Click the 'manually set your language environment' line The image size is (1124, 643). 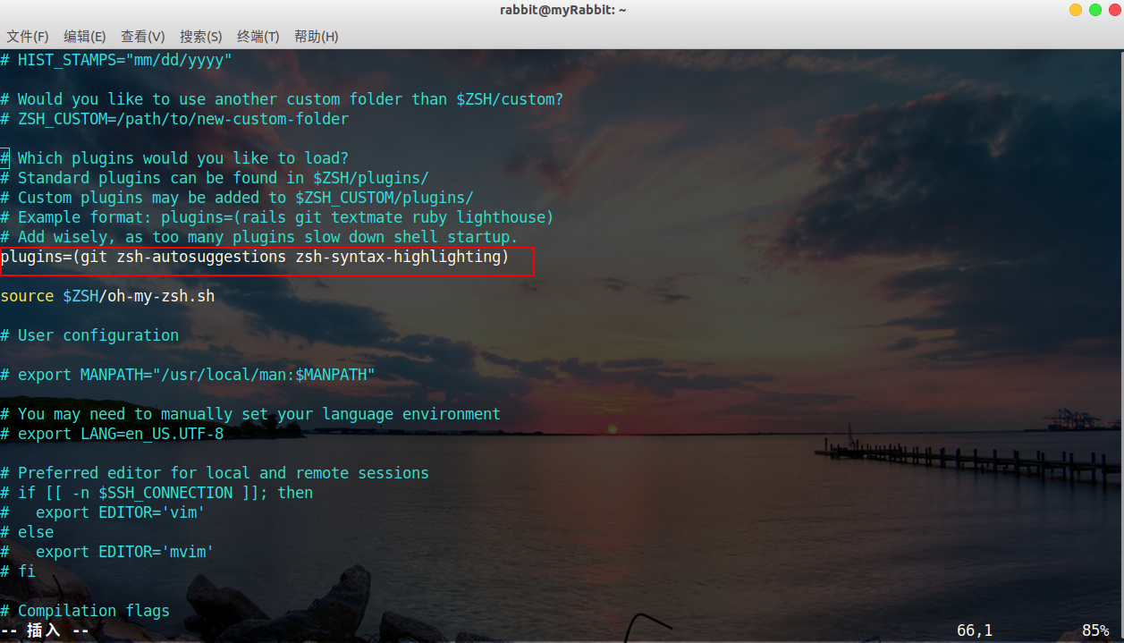250,414
